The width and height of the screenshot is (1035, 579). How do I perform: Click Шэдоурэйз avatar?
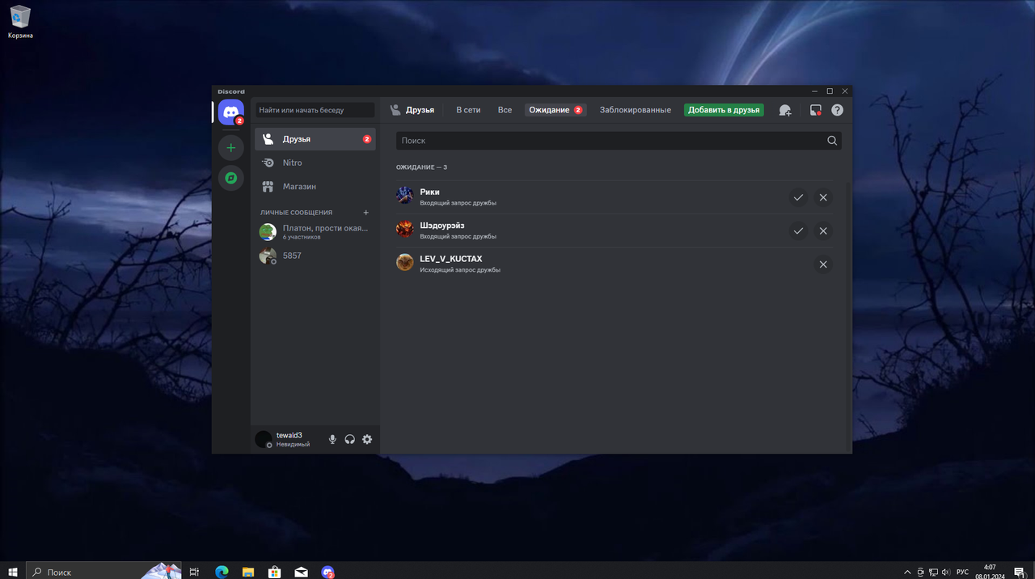[x=405, y=230]
